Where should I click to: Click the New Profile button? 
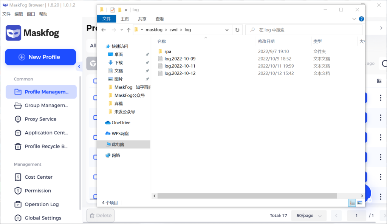(x=40, y=57)
